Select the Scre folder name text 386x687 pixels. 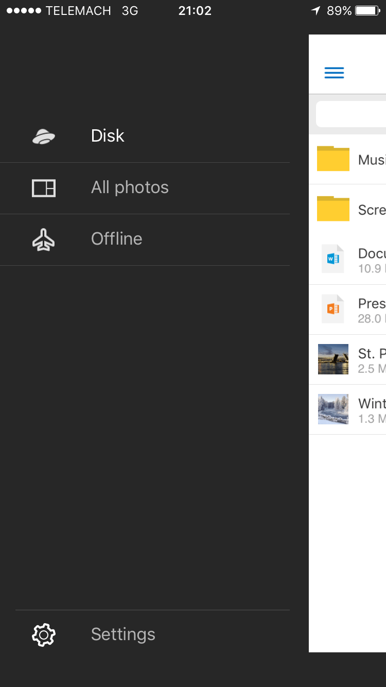[x=372, y=210]
